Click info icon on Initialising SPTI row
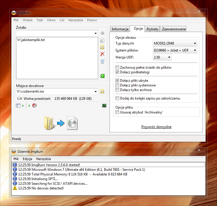The image size is (217, 206). click(x=15, y=179)
